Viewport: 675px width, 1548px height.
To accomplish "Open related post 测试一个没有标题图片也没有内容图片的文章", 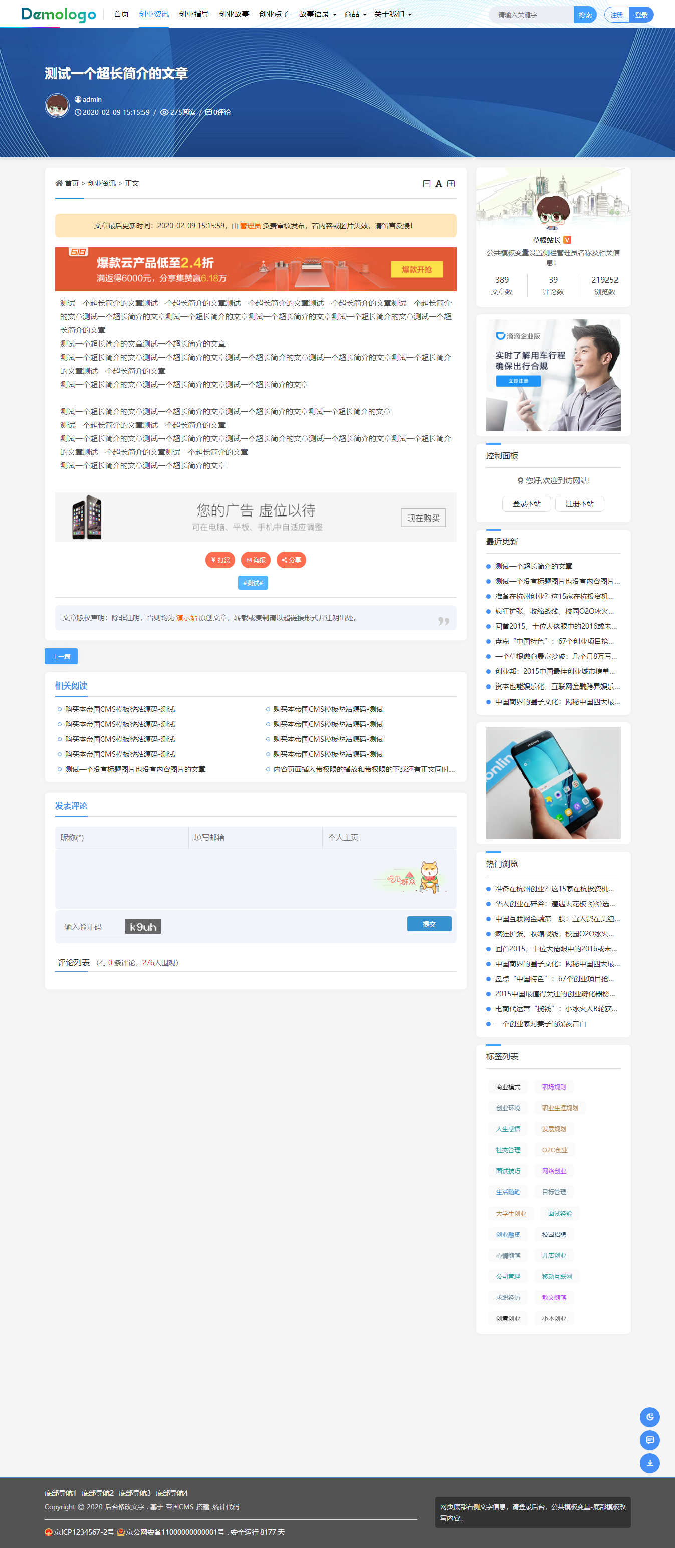I will pyautogui.click(x=135, y=769).
